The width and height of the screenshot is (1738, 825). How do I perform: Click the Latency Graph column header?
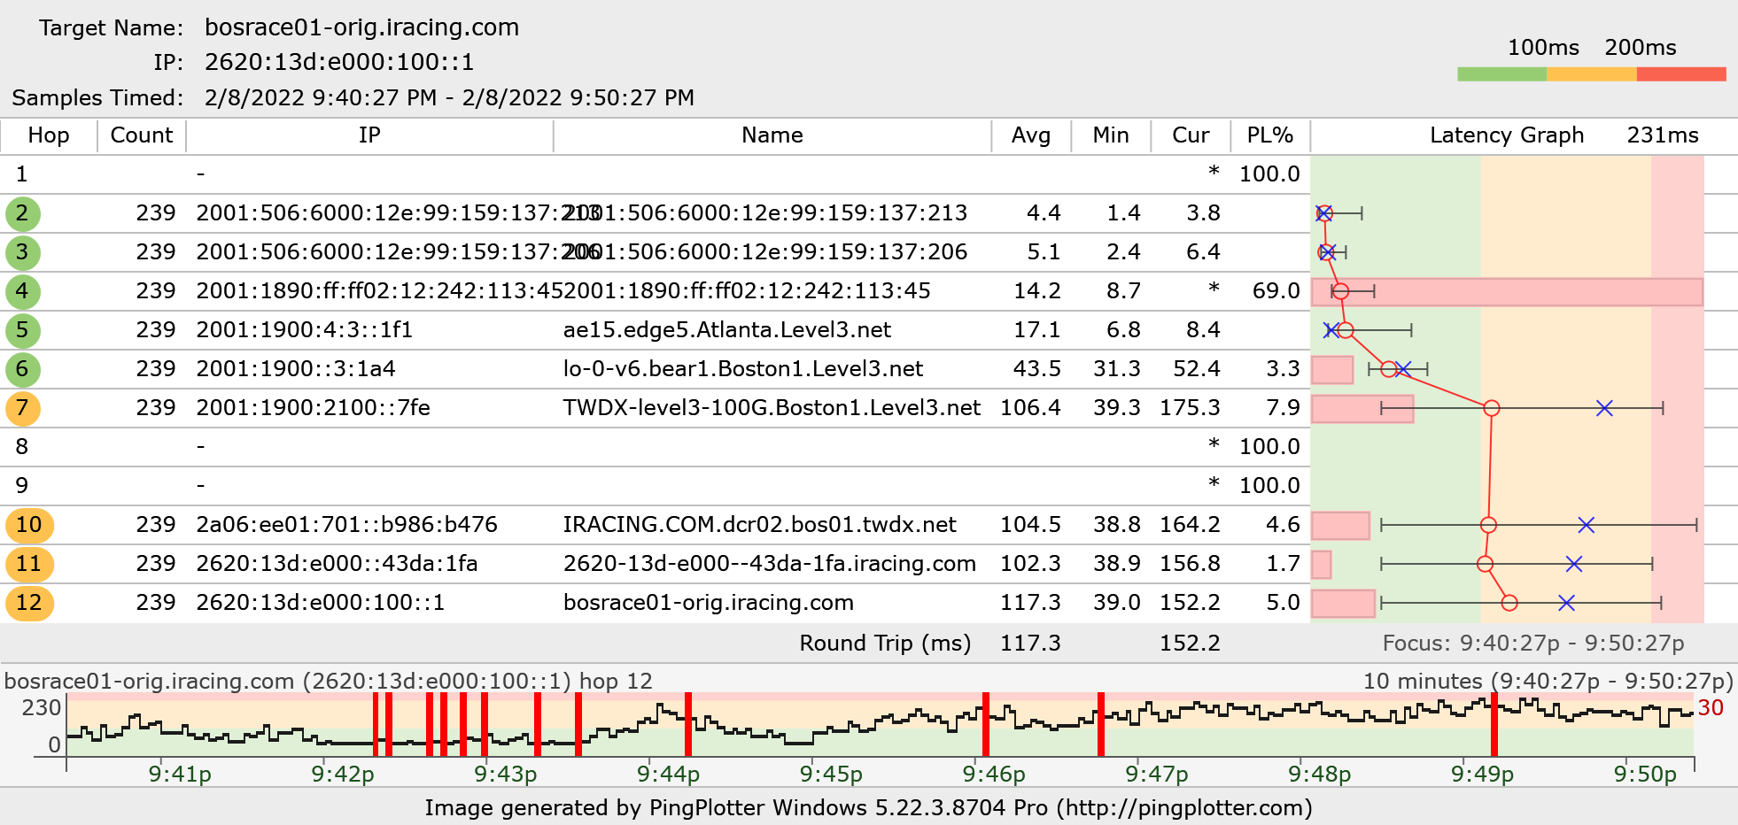click(1506, 135)
